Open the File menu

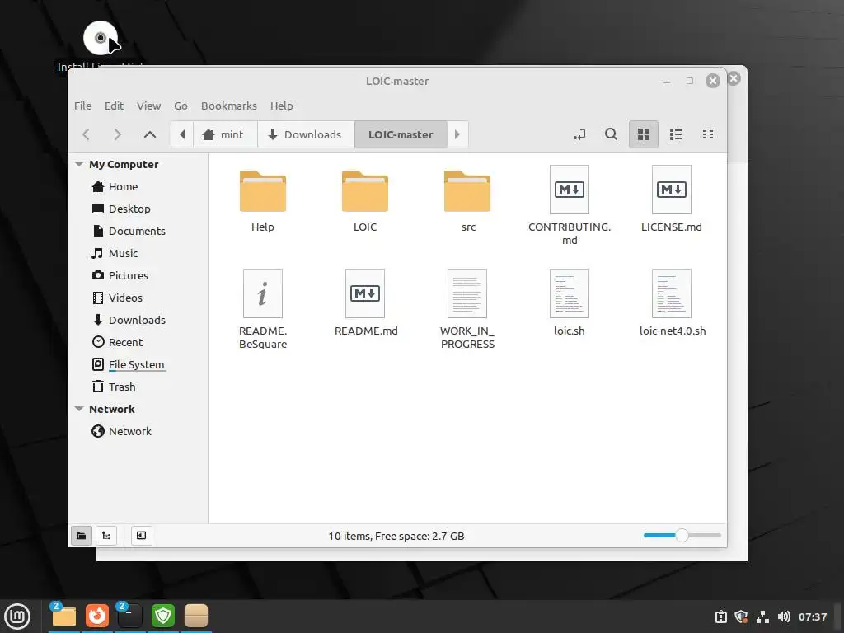point(83,105)
